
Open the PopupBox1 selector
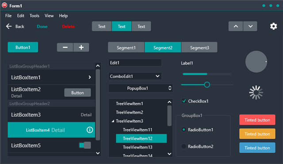click(x=141, y=88)
